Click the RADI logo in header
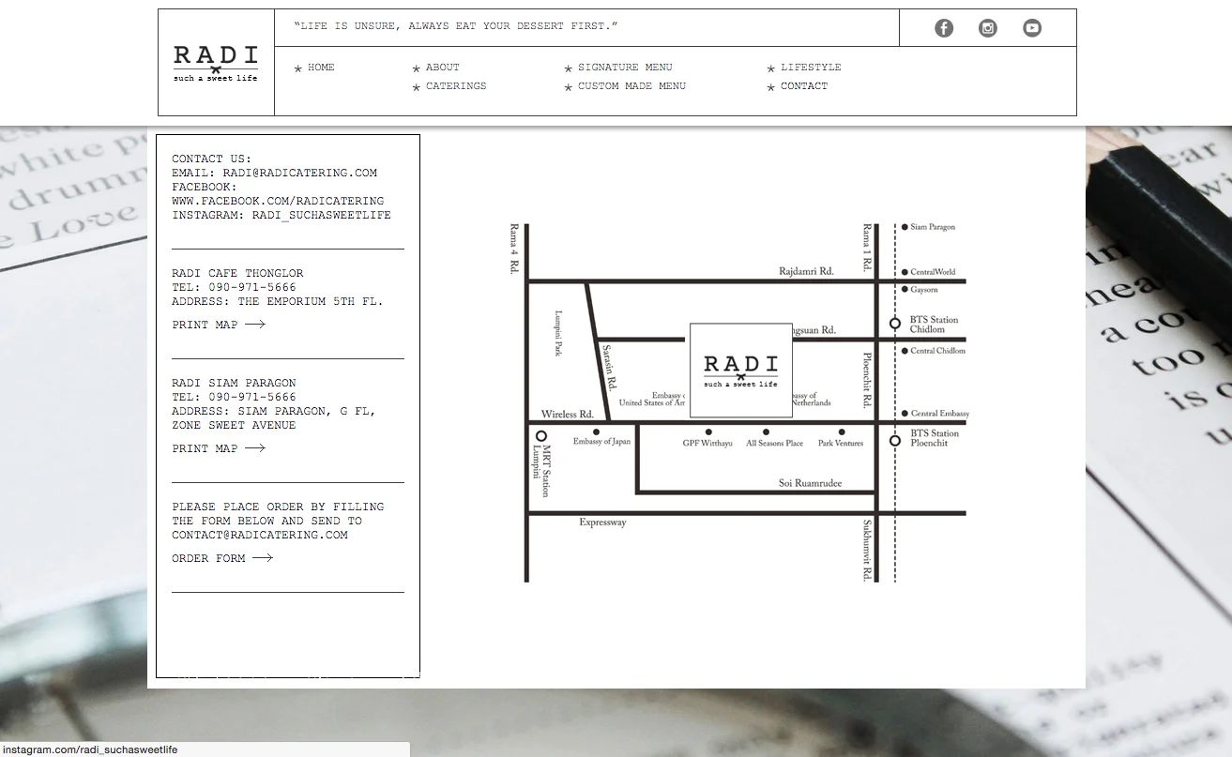1232x757 pixels. tap(216, 63)
